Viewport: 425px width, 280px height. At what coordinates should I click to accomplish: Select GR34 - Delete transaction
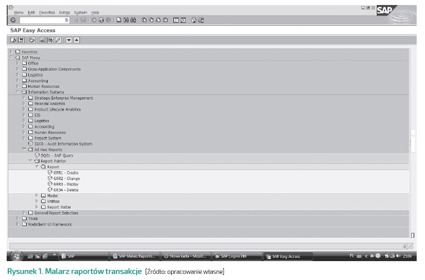(x=66, y=190)
